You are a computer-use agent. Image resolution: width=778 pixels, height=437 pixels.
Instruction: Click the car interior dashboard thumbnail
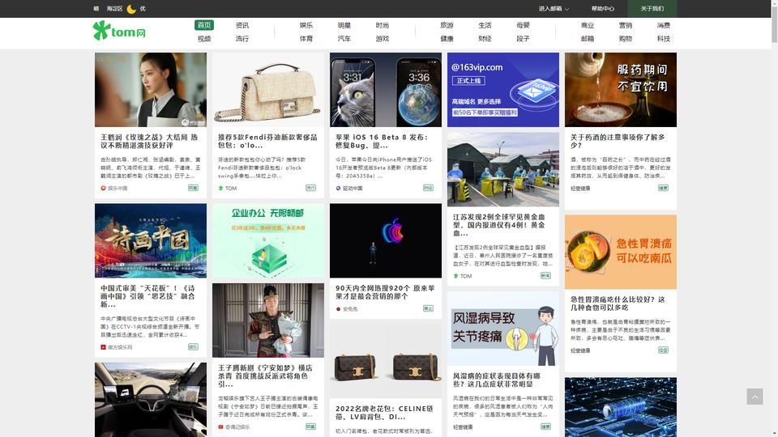(151, 399)
